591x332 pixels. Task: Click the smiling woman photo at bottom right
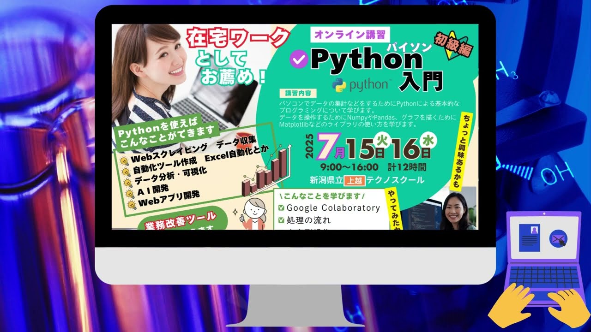456,210
